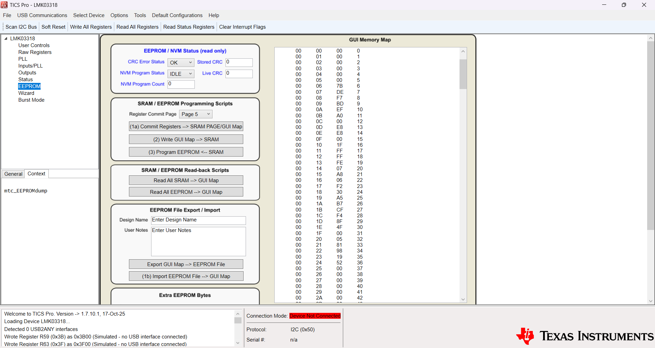
Task: Select Outputs in the tree
Action: (27, 73)
